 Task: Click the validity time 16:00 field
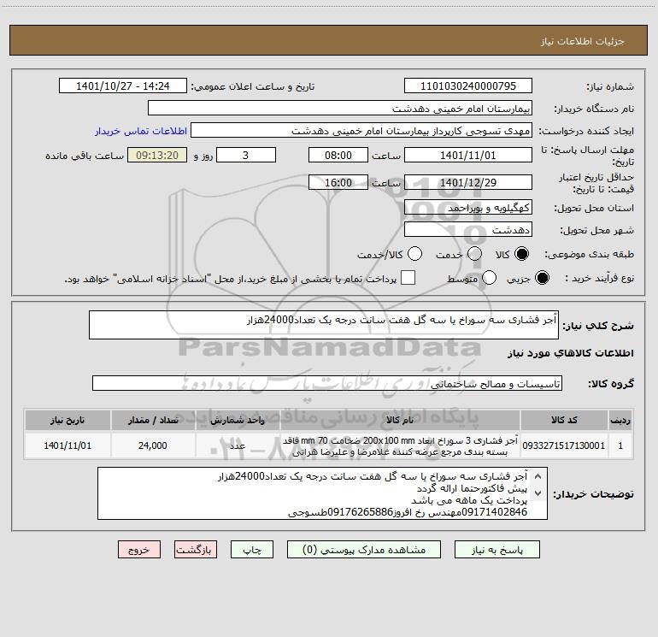point(338,182)
